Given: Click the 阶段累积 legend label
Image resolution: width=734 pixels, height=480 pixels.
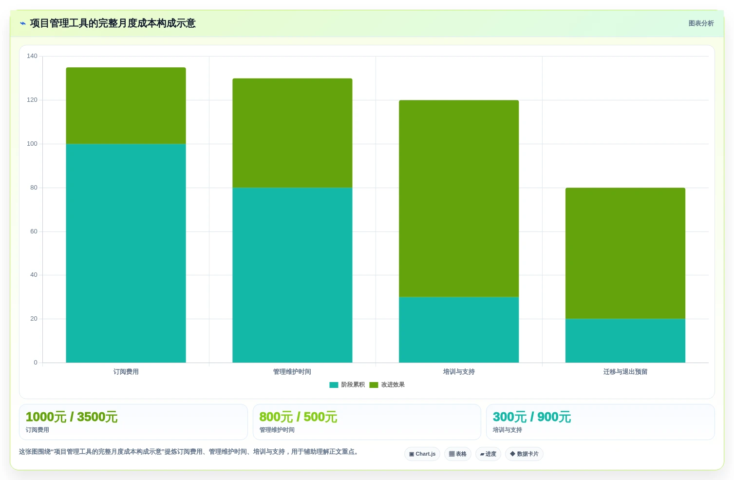Looking at the screenshot, I should 353,385.
